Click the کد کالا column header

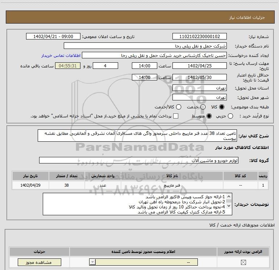(x=240, y=176)
